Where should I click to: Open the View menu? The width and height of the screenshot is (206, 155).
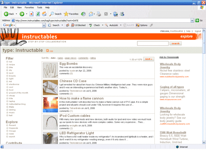coord(19,8)
